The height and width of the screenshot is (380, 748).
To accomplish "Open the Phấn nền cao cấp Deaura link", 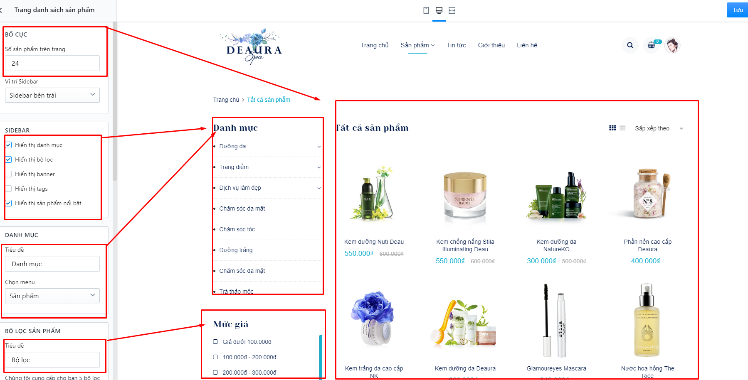I will coord(648,245).
